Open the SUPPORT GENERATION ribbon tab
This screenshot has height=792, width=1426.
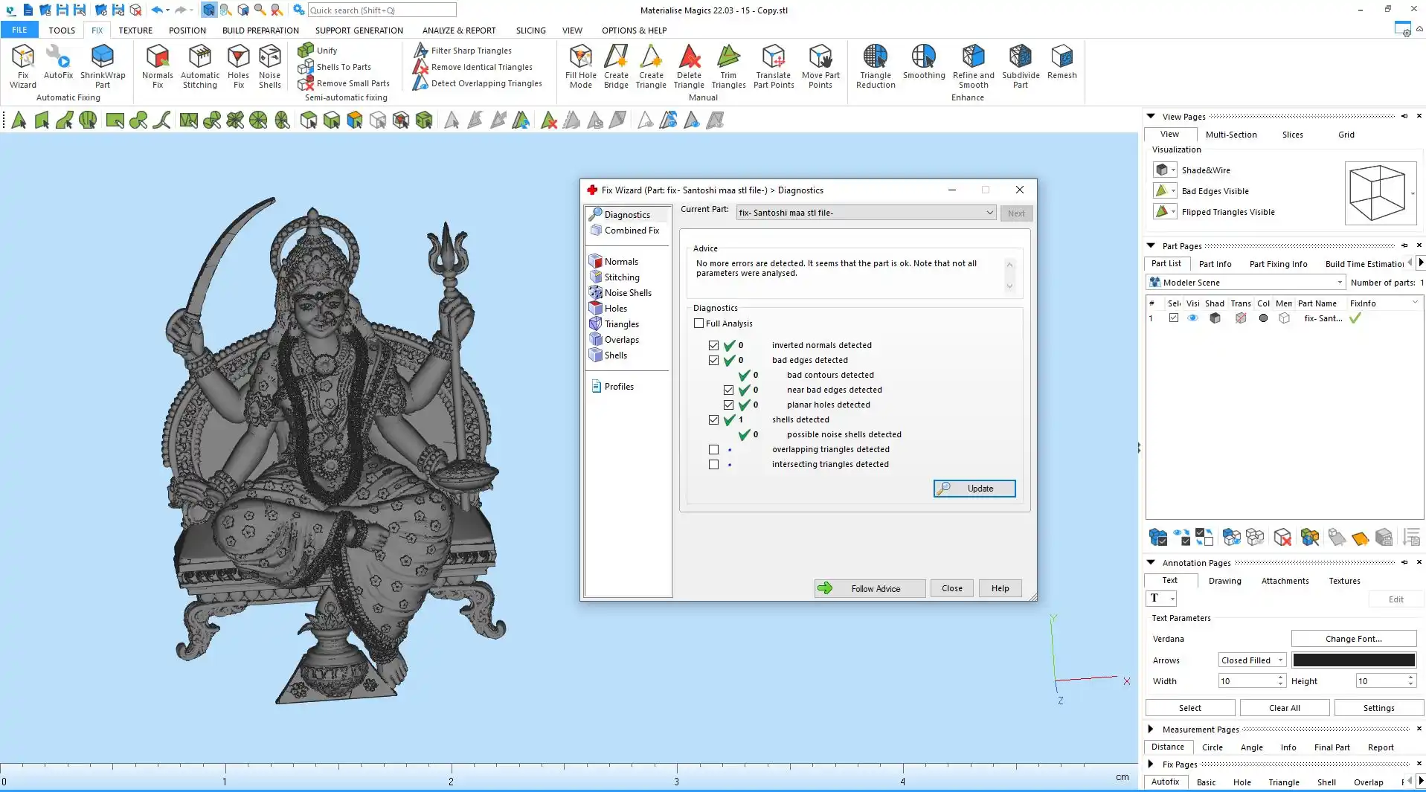[x=359, y=30]
